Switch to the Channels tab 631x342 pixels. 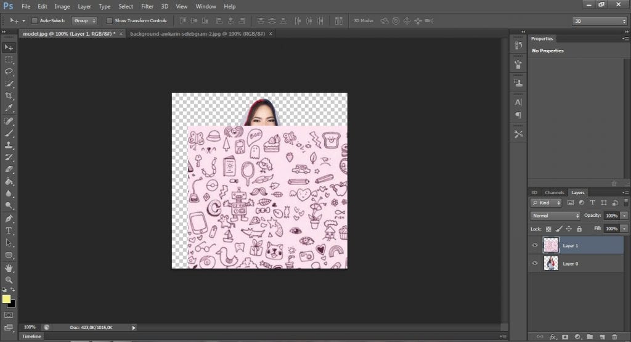click(x=554, y=193)
